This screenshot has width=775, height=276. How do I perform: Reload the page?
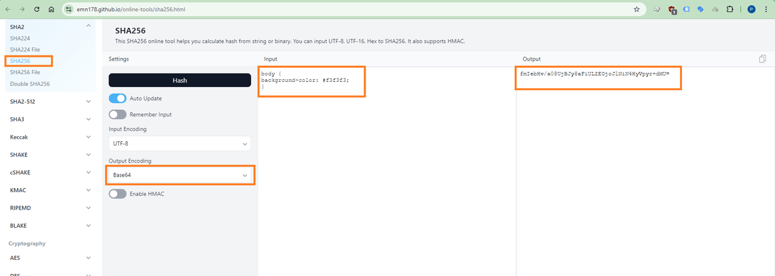pyautogui.click(x=36, y=10)
